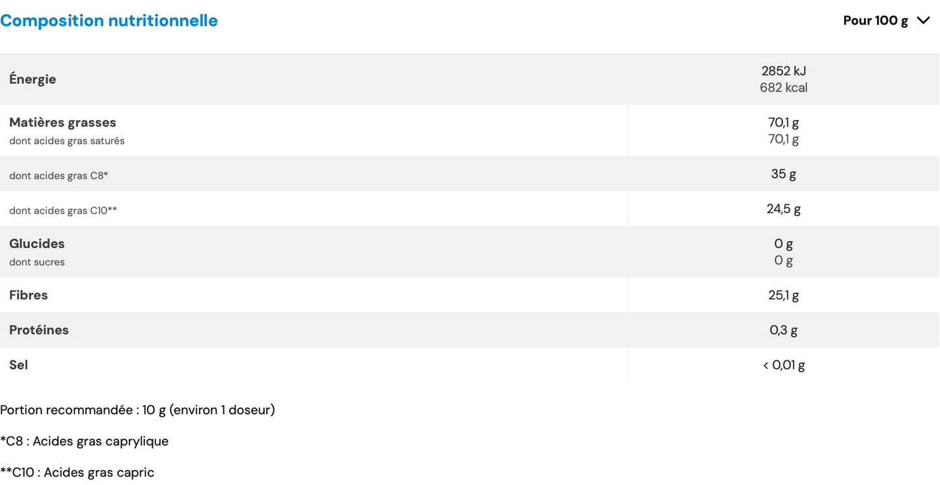Click the 2852 kJ energy value

tap(783, 71)
